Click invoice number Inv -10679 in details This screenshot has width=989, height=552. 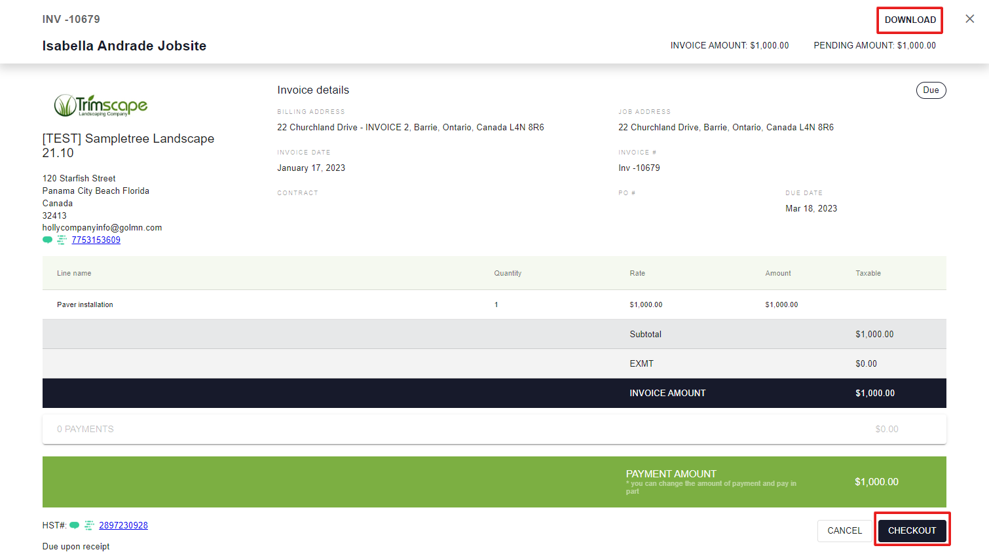tap(639, 168)
